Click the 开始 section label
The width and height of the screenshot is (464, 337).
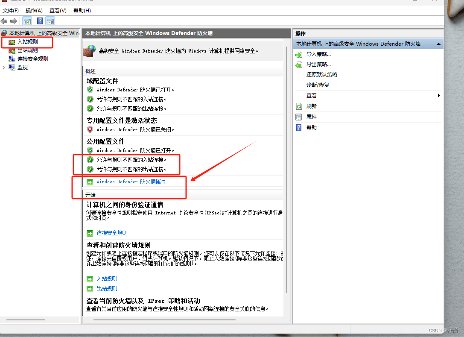click(90, 195)
